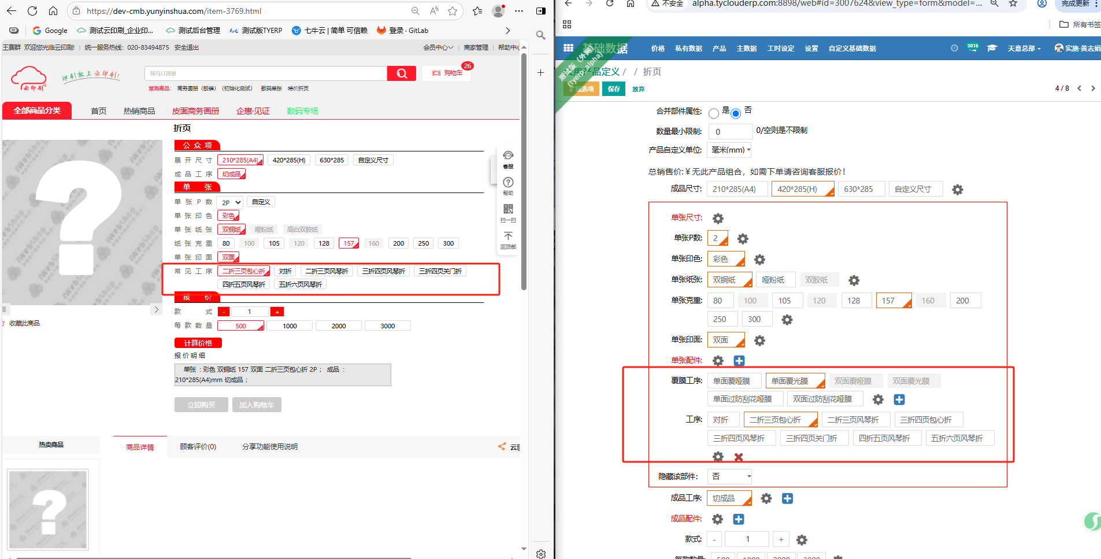Click the red 计算价格 button

coord(198,343)
